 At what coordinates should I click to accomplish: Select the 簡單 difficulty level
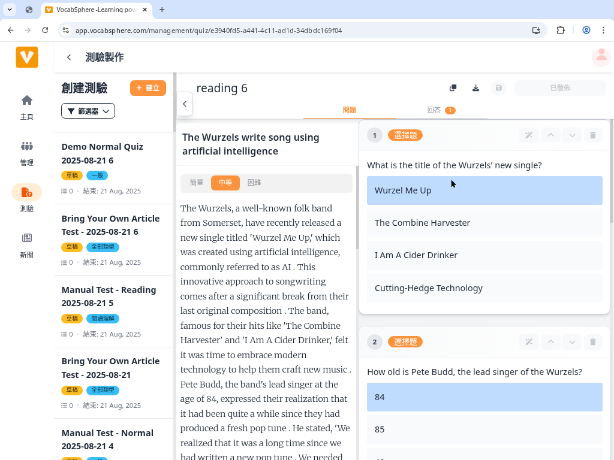(x=196, y=183)
